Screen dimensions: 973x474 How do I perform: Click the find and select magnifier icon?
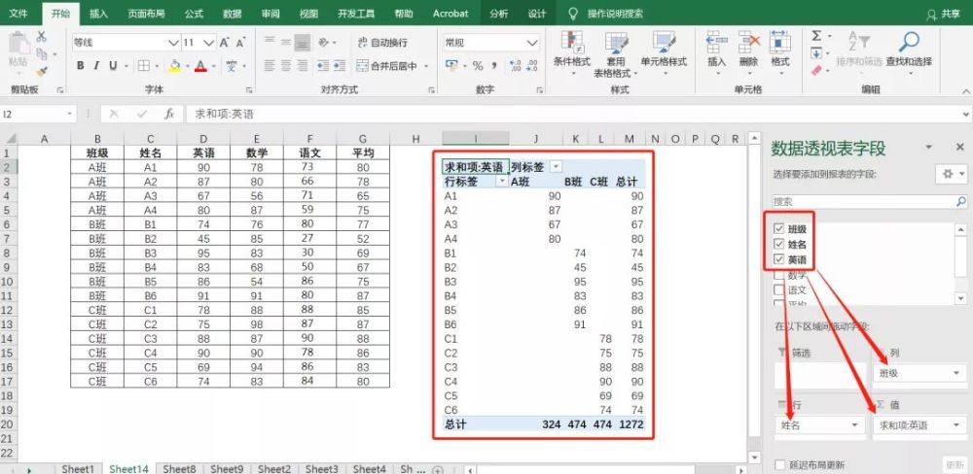(909, 42)
